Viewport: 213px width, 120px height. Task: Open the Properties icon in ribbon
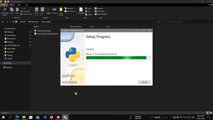pyautogui.click(x=81, y=10)
